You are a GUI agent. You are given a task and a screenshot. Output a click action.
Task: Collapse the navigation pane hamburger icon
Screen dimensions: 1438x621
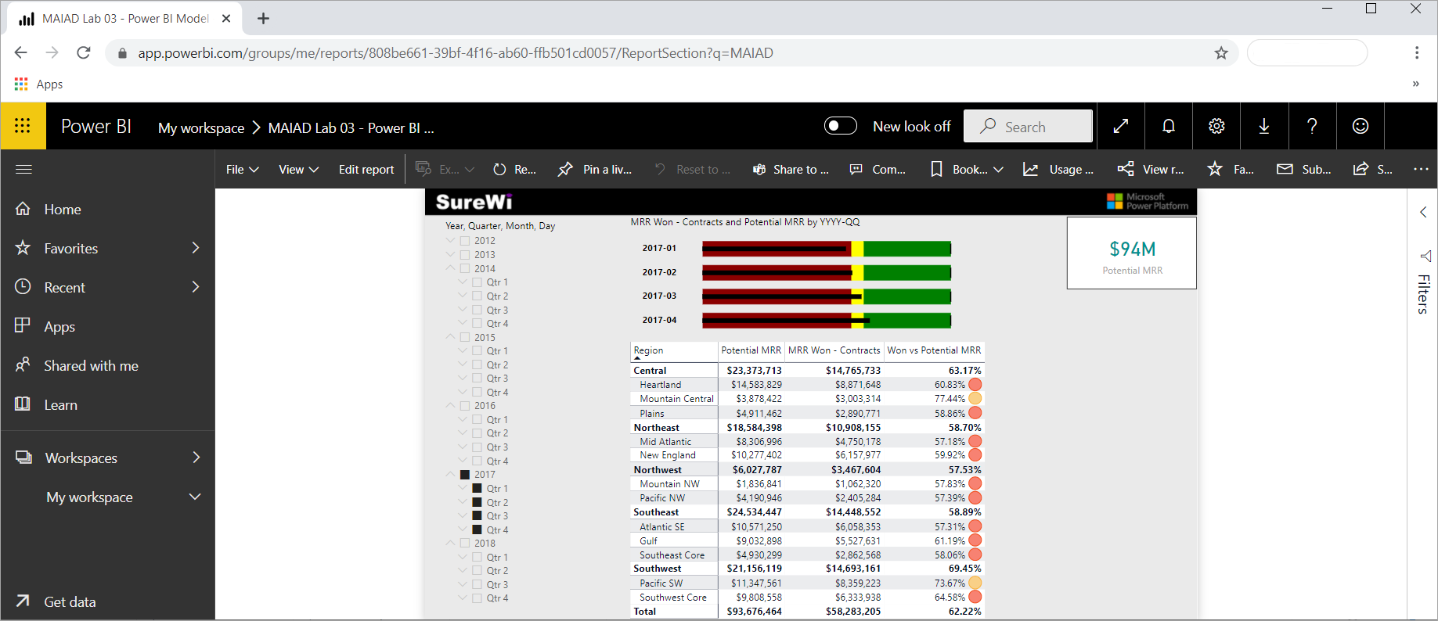(23, 169)
